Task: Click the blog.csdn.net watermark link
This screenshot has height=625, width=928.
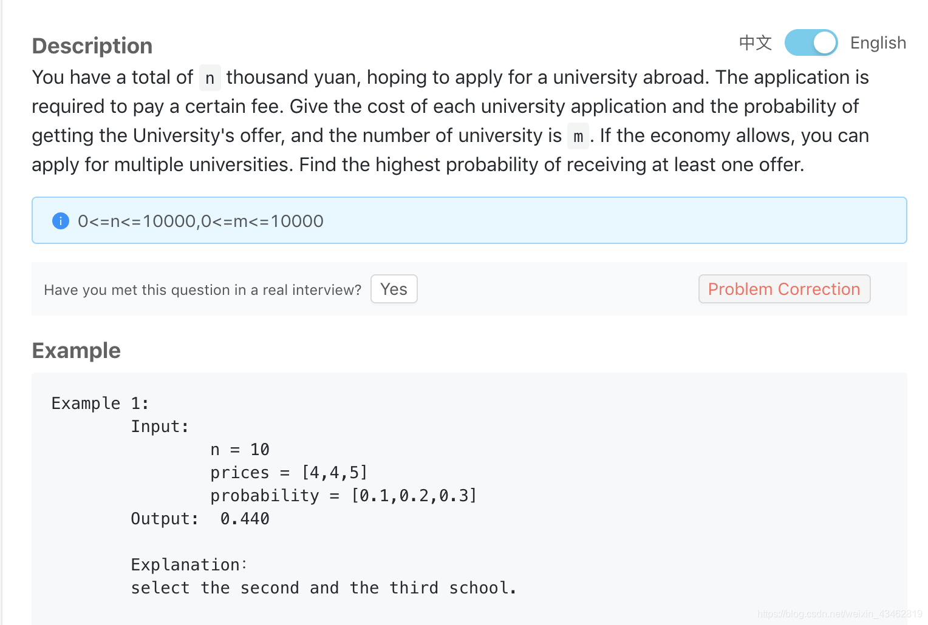Action: [840, 613]
